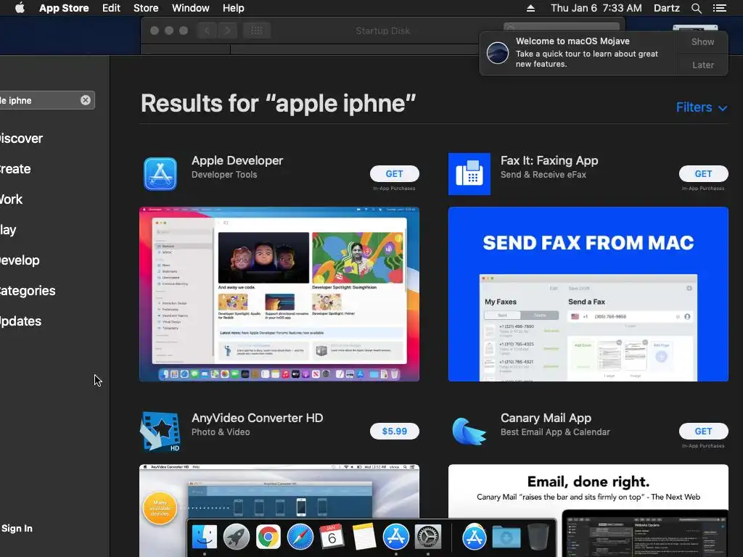743x557 pixels.
Task: Open the Downloads folder in the Dock
Action: [x=506, y=537]
